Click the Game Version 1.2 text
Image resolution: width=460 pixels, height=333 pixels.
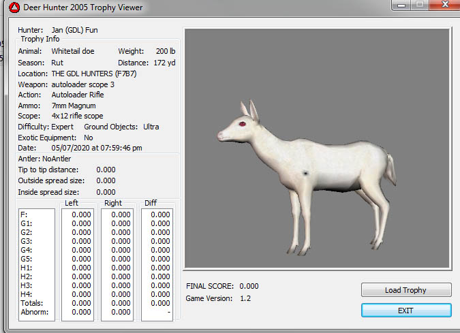245,298
